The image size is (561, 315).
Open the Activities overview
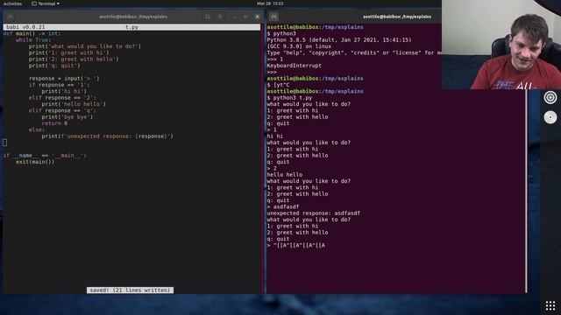tap(12, 3)
